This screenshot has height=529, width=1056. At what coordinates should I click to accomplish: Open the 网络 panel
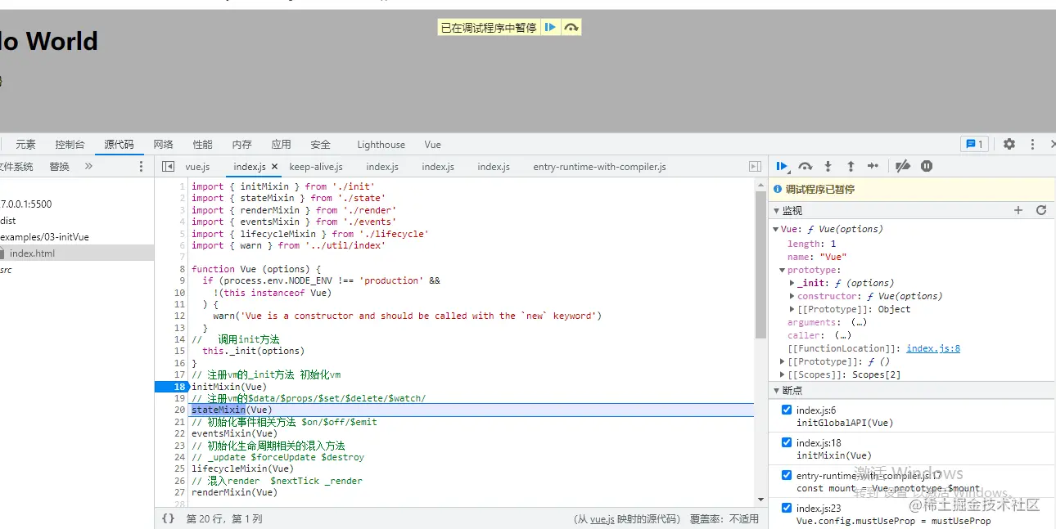164,145
